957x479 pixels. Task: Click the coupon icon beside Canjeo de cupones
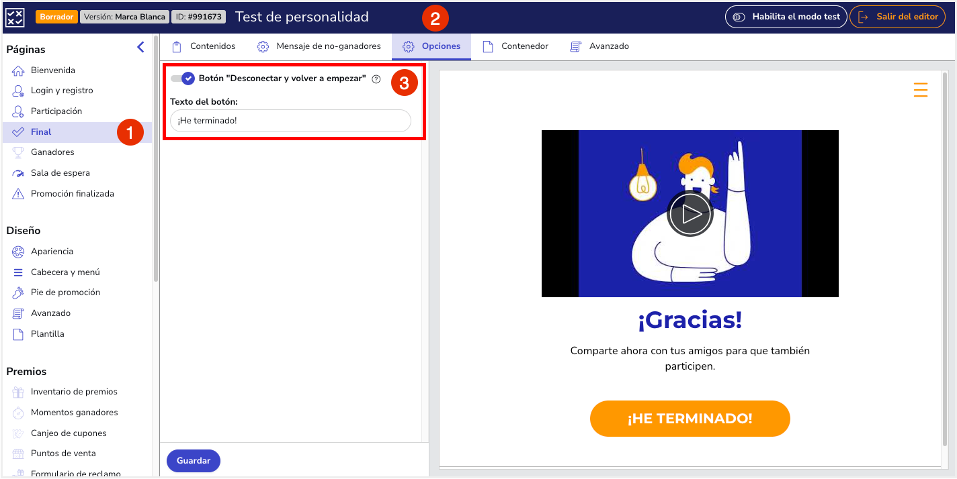pyautogui.click(x=18, y=433)
